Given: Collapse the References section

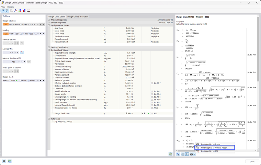Looking at the screenshot, I should coord(49,119).
